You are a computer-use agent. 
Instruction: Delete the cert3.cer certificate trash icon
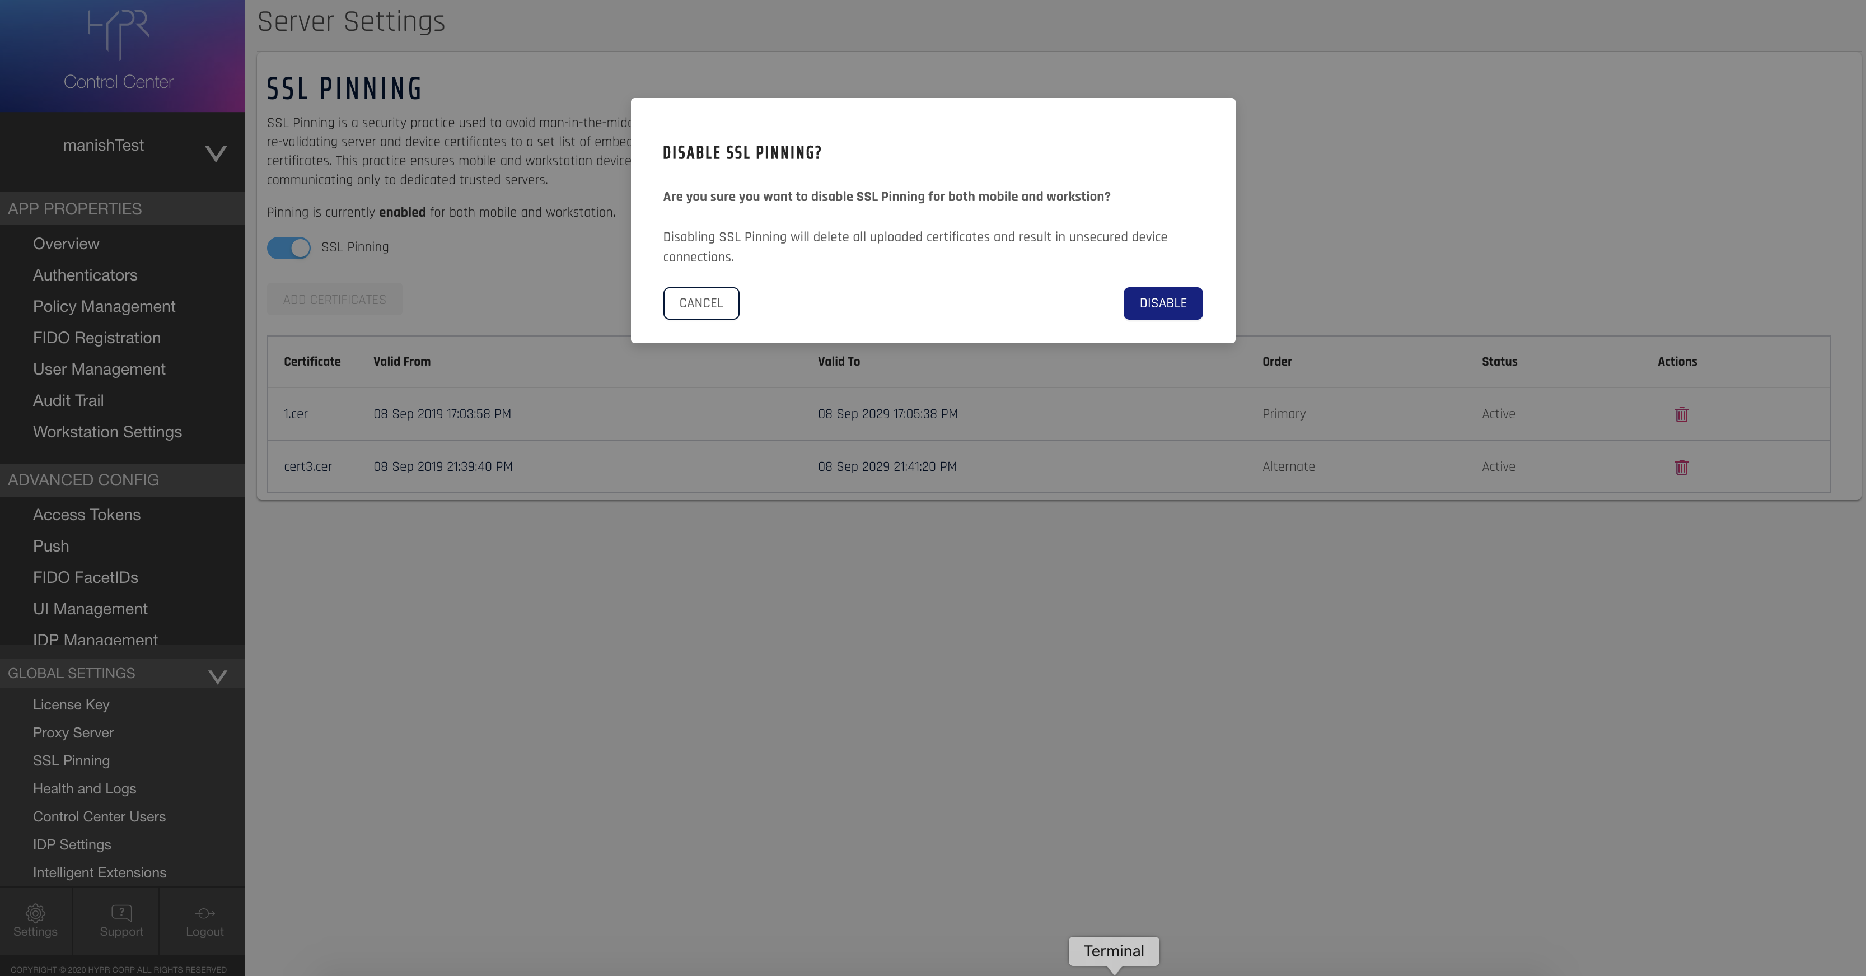[x=1681, y=468]
